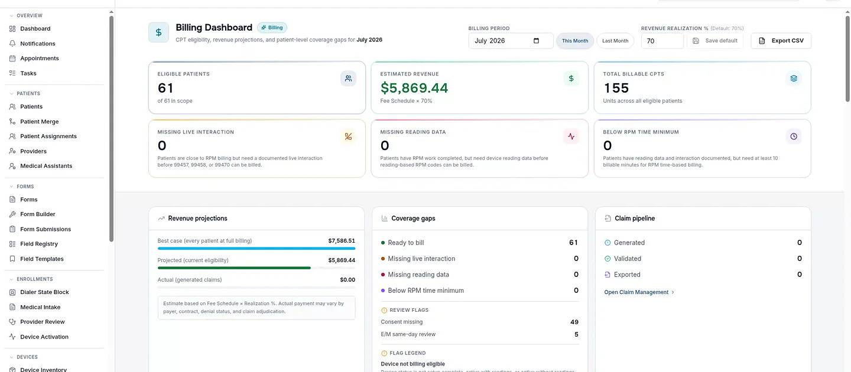Click the Device Activation pulse icon
Image resolution: width=851 pixels, height=372 pixels.
click(12, 337)
